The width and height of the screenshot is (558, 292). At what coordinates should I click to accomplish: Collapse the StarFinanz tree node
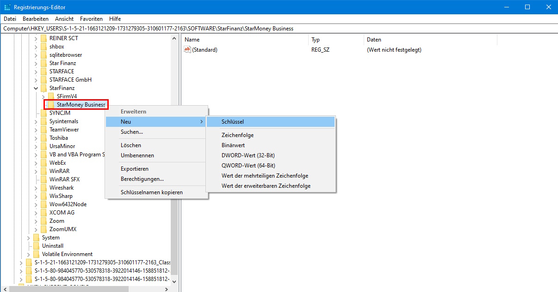[x=36, y=88]
